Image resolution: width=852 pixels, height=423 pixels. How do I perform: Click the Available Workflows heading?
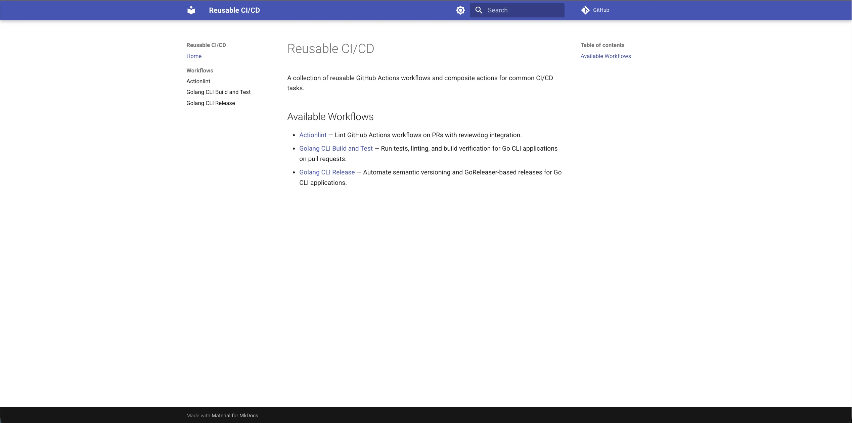click(x=330, y=117)
